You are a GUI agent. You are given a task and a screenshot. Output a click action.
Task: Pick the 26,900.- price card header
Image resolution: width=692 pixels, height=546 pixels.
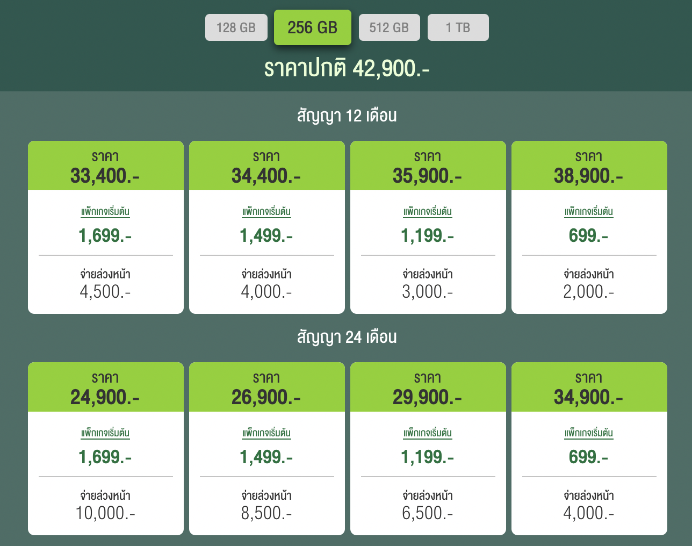tap(266, 387)
